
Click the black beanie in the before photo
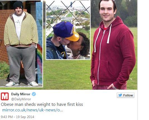point(18,5)
